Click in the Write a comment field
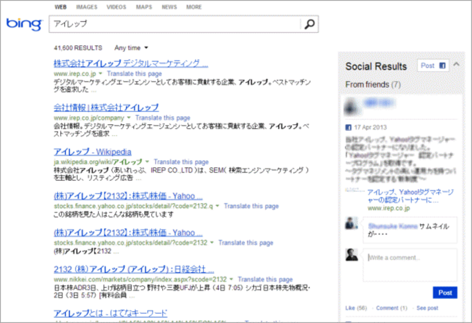This screenshot has width=472, height=323. pyautogui.click(x=410, y=265)
